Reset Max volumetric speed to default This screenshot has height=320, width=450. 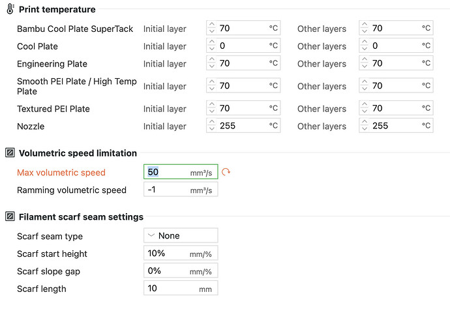(x=226, y=172)
